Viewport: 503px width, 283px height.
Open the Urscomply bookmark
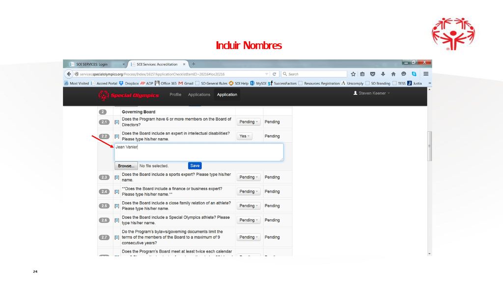pos(352,84)
